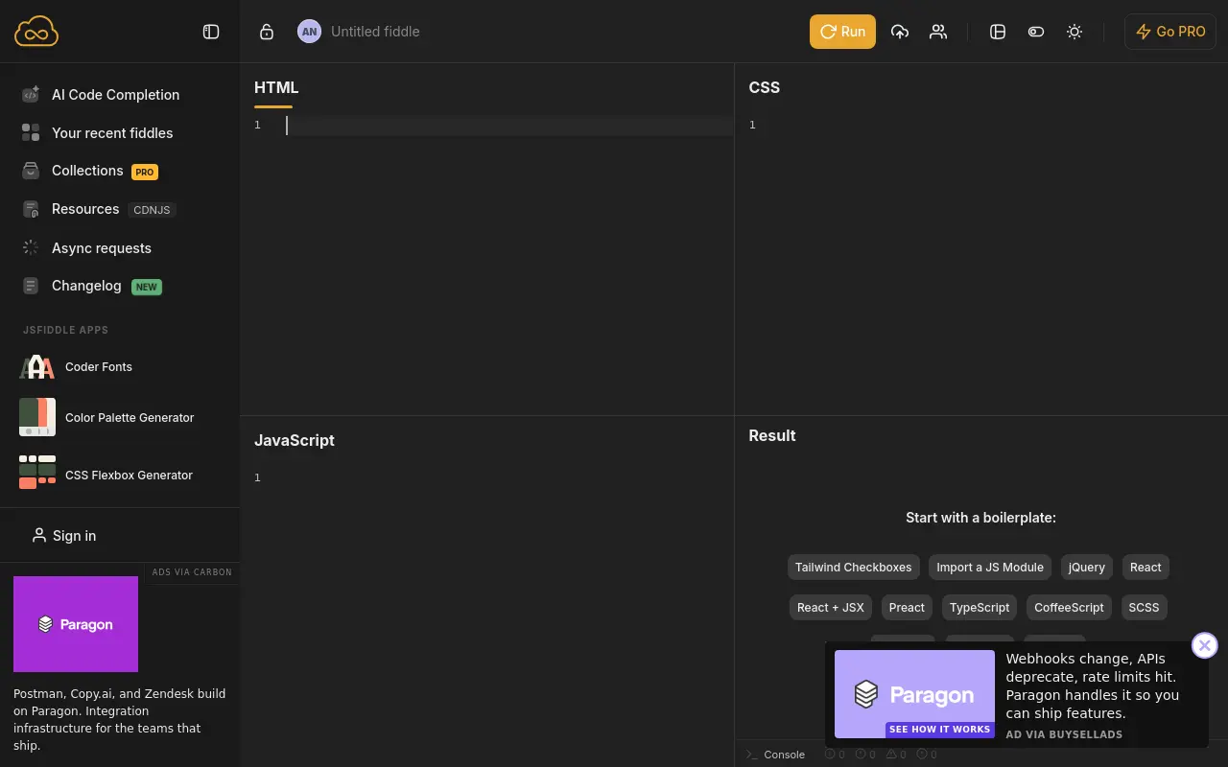Open the Console panel
Viewport: 1228px width, 767px height.
[775, 755]
